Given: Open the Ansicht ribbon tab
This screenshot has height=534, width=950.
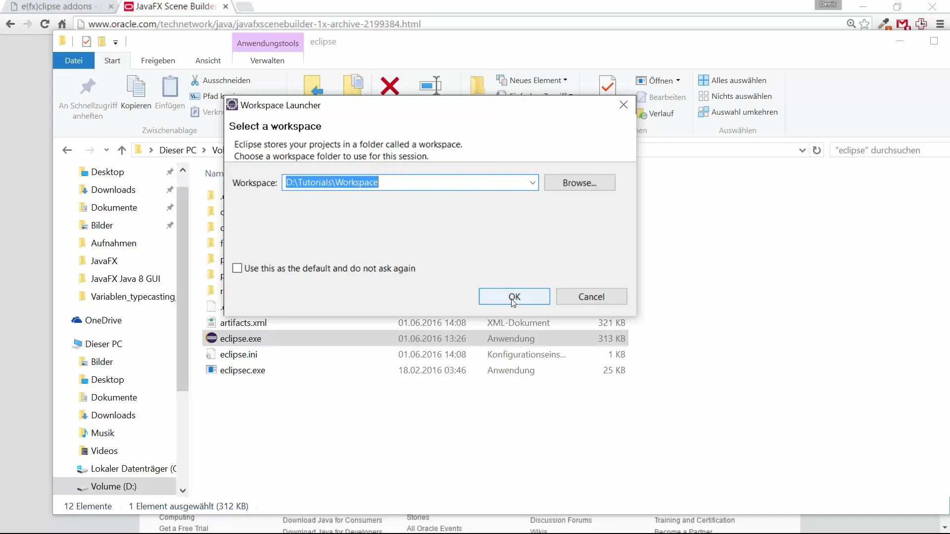Looking at the screenshot, I should [208, 60].
